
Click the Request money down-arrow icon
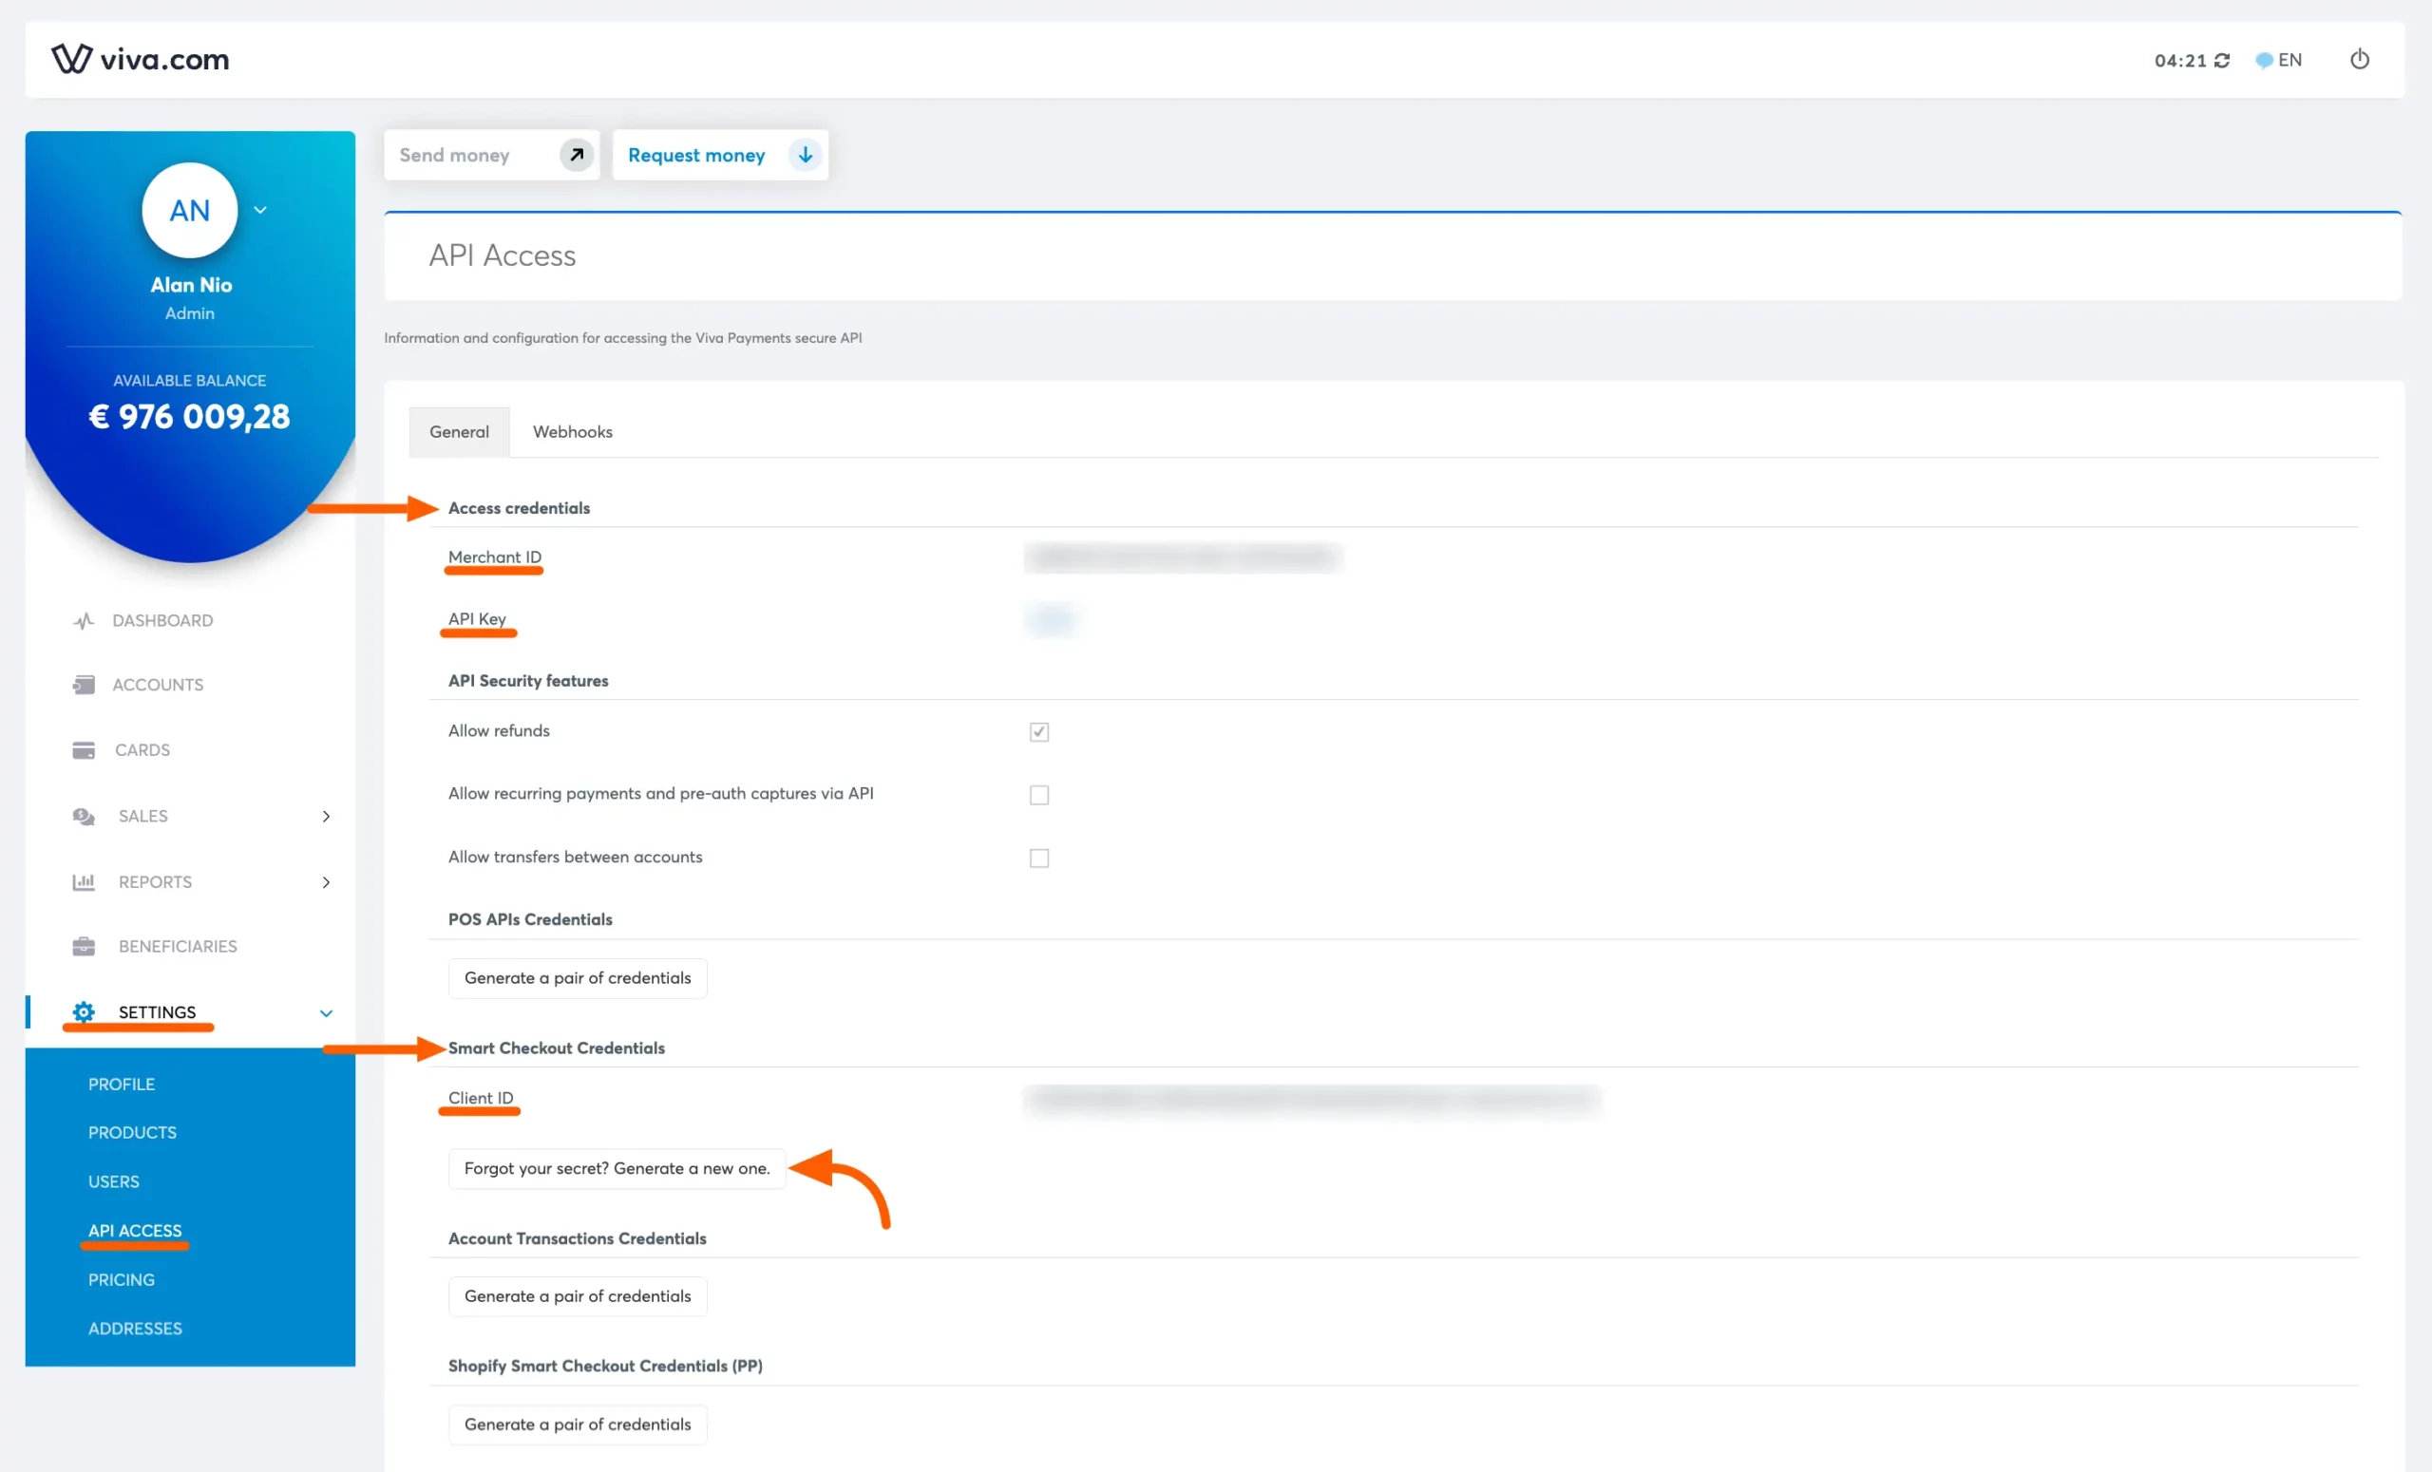point(806,155)
